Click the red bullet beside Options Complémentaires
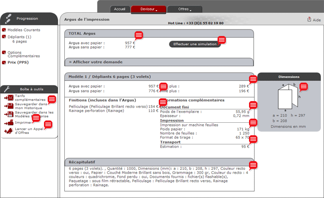 [4, 52]
